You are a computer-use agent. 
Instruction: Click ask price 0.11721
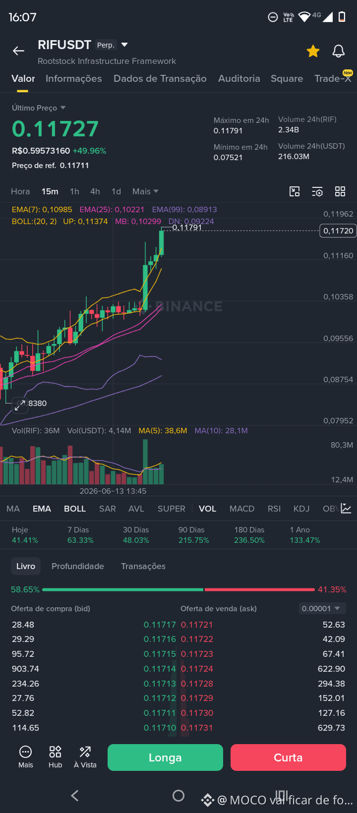point(197,625)
